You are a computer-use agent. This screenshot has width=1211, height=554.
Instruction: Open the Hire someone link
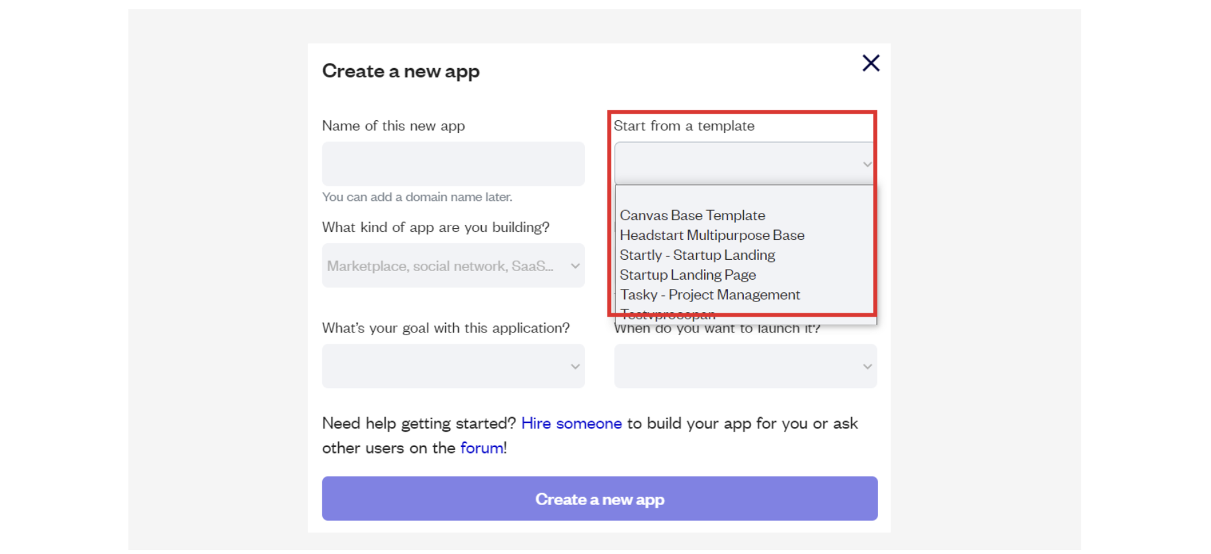(571, 424)
